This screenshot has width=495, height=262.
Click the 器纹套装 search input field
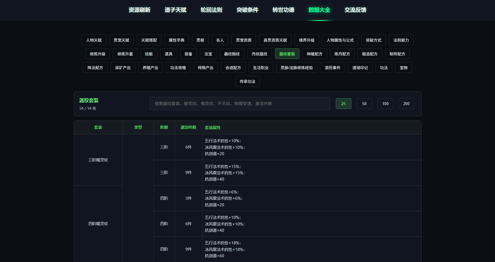[240, 104]
